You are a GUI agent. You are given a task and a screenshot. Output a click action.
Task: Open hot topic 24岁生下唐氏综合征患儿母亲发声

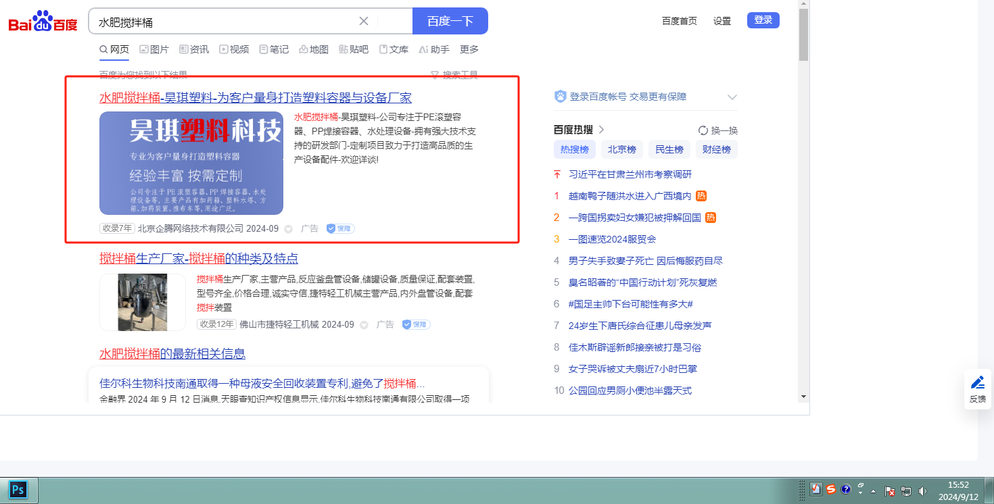(640, 326)
